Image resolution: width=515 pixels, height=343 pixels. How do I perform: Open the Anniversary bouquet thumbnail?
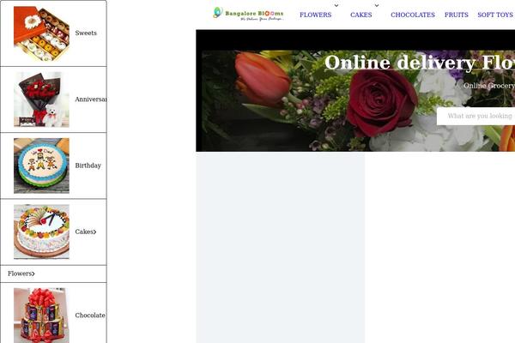(41, 99)
